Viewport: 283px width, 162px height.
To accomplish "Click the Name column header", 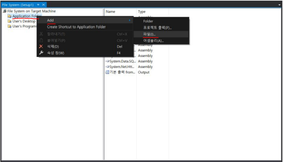I will coord(120,12).
